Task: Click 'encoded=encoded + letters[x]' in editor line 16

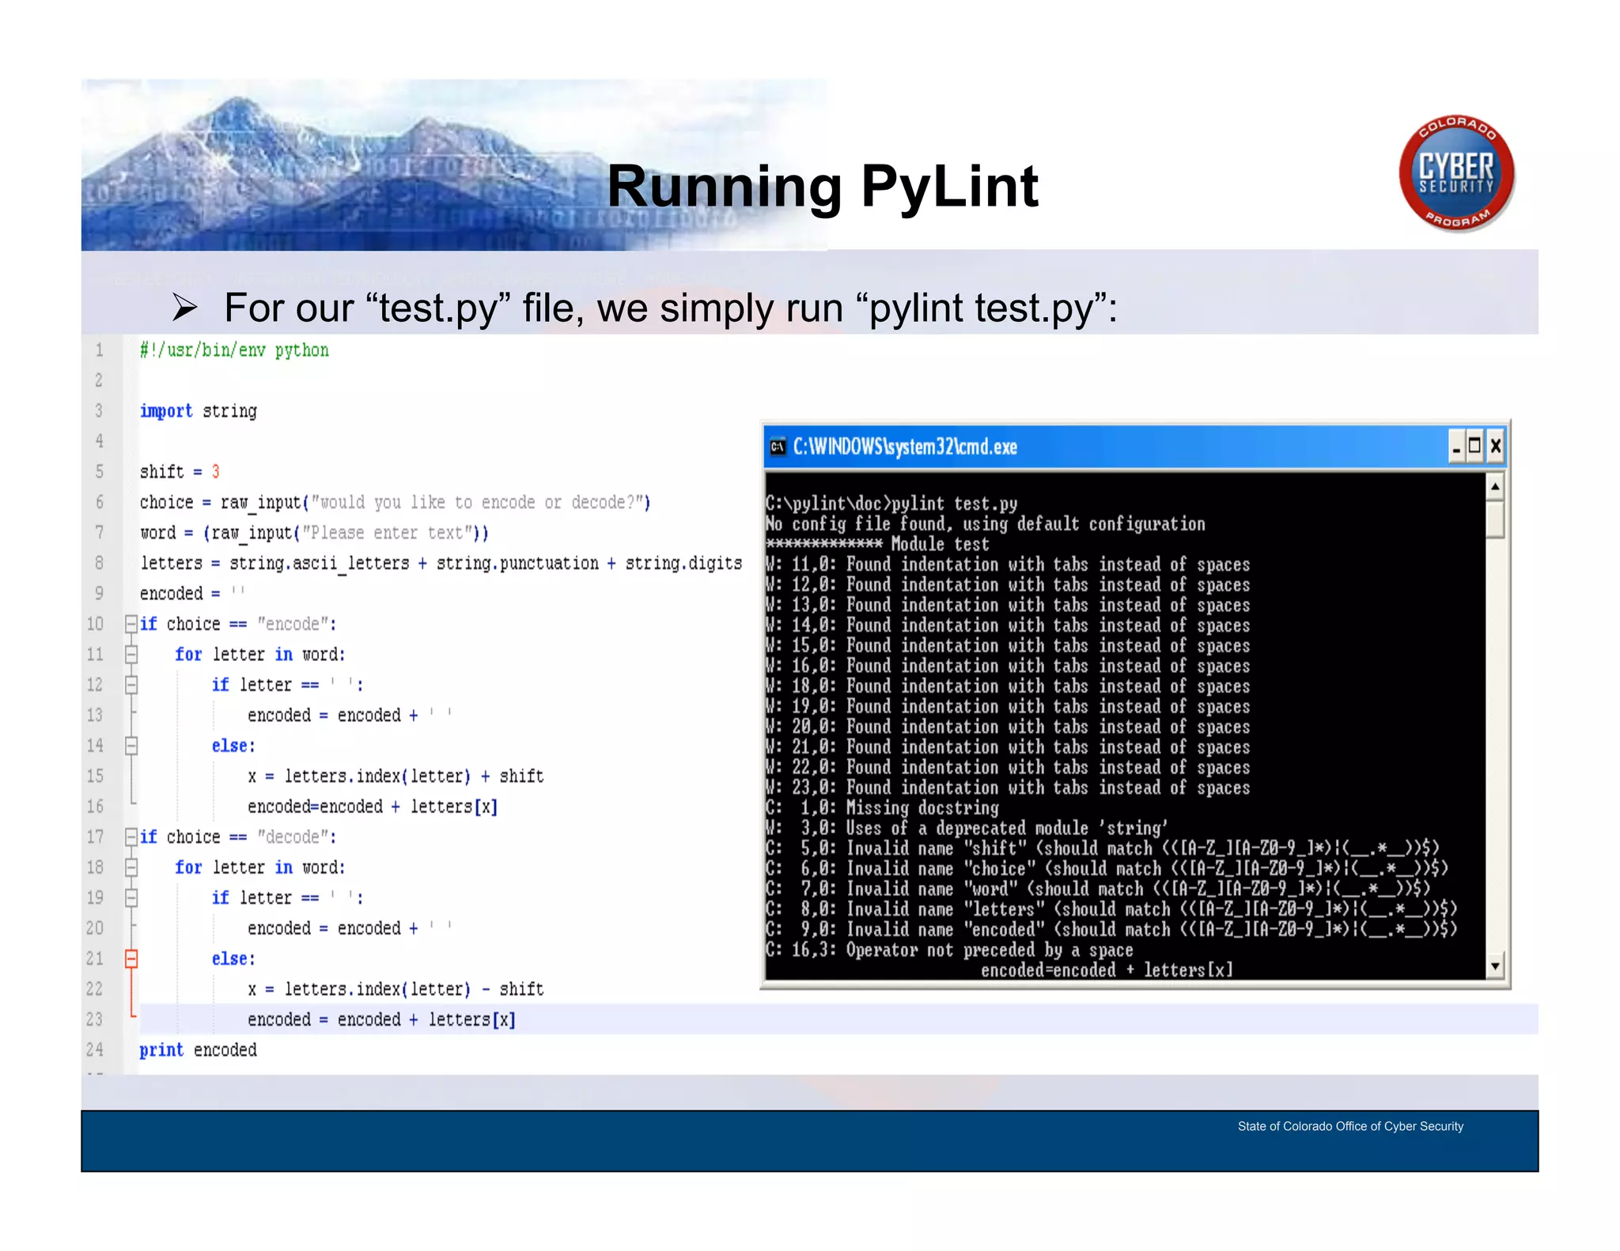Action: (x=373, y=807)
